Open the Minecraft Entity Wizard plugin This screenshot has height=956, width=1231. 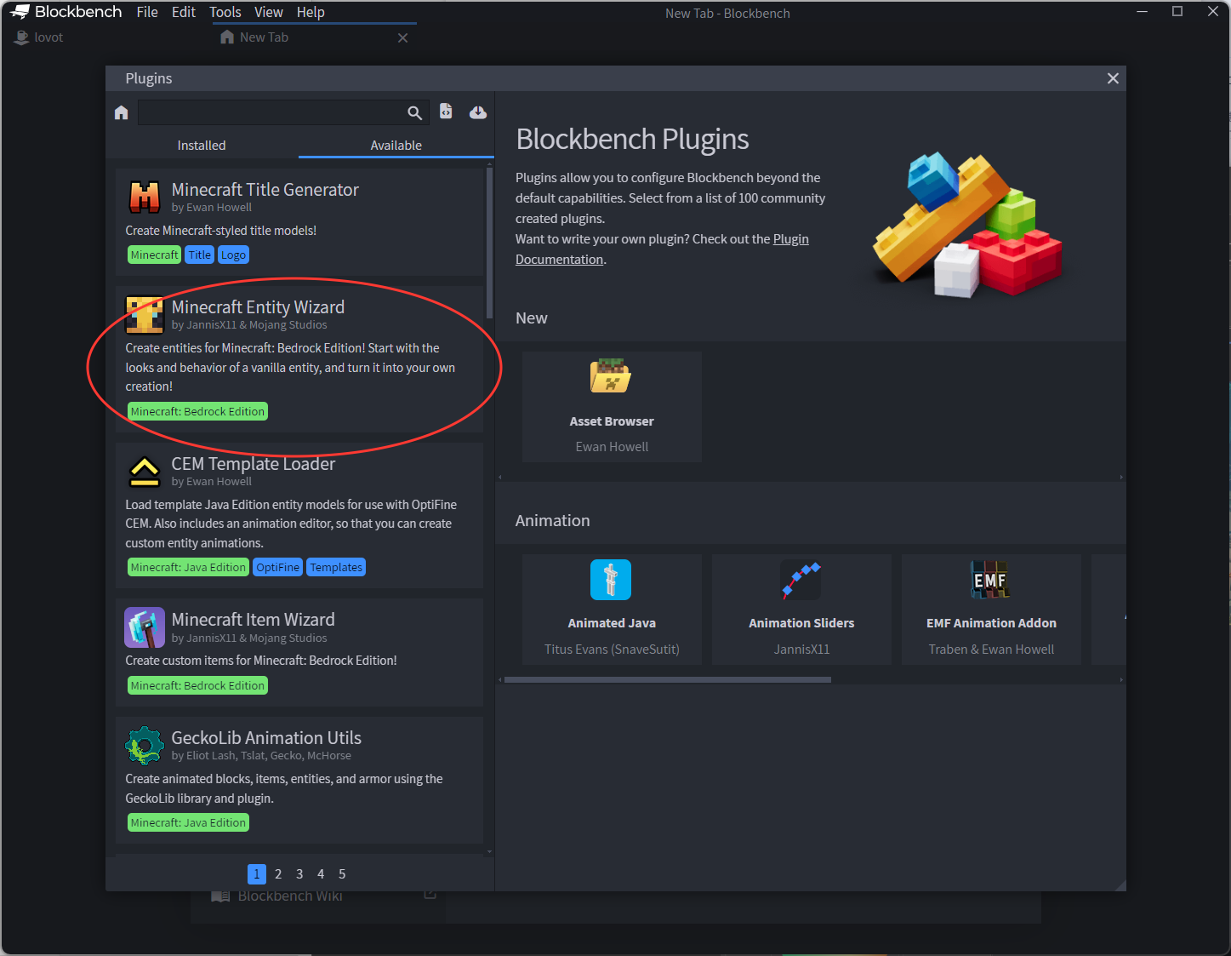point(299,359)
